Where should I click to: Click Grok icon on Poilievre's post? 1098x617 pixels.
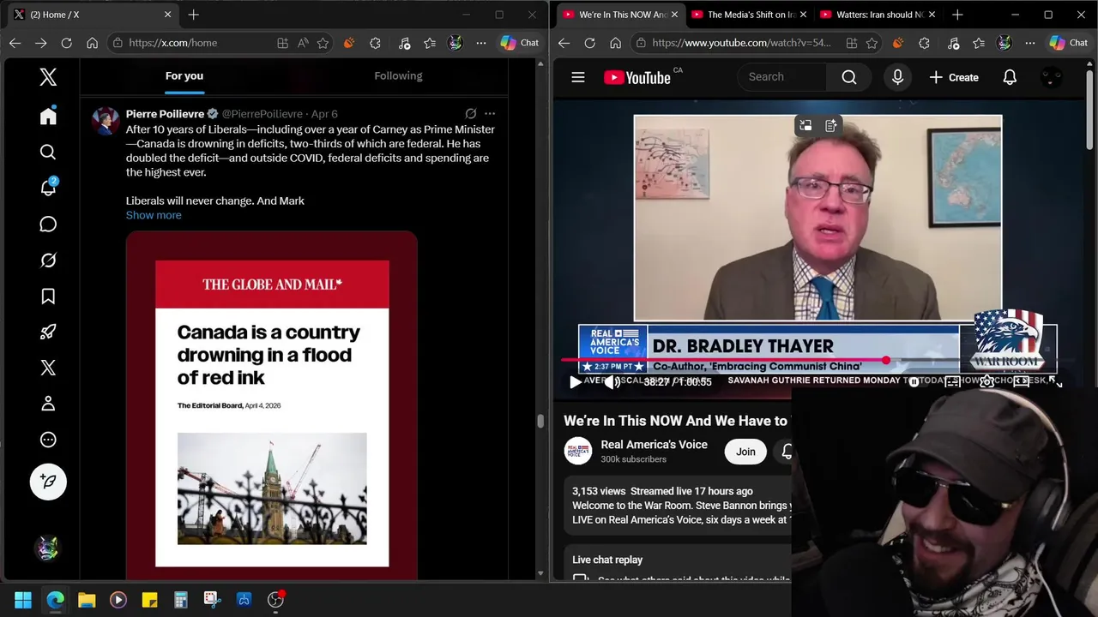tap(471, 113)
